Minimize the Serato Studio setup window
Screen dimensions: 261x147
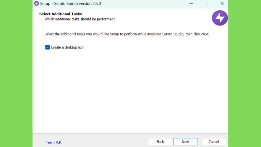tap(191, 4)
